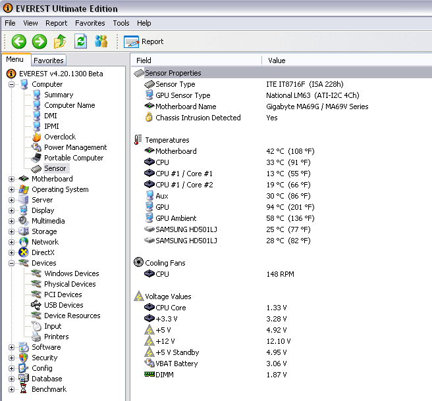Open PCI Devices in the tree
The height and width of the screenshot is (401, 432).
pyautogui.click(x=63, y=295)
